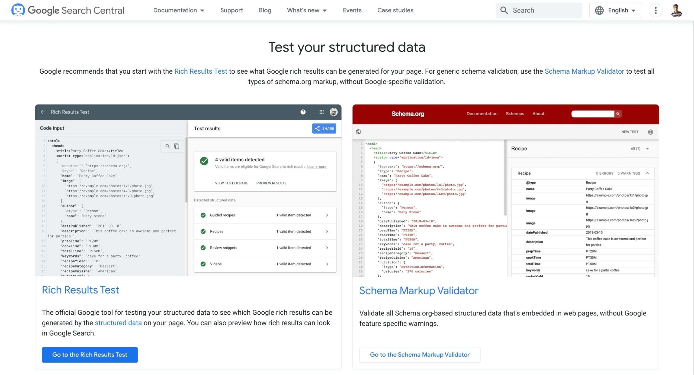Click the 'Code input' label
Screen dimensions: 694x375
[52, 128]
